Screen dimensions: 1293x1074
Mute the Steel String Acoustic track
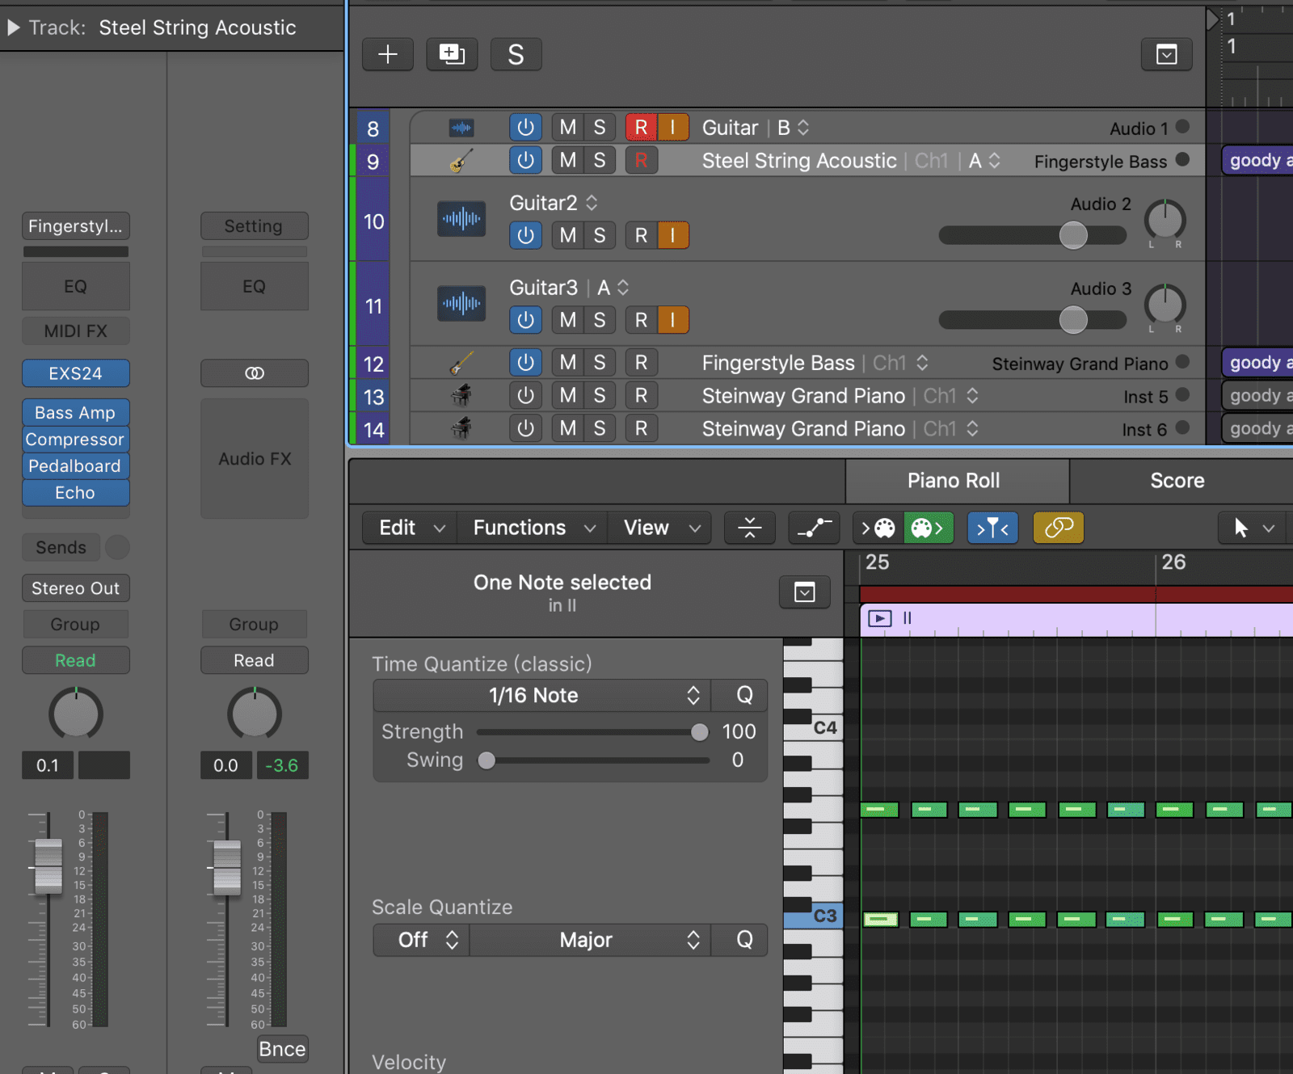point(568,160)
